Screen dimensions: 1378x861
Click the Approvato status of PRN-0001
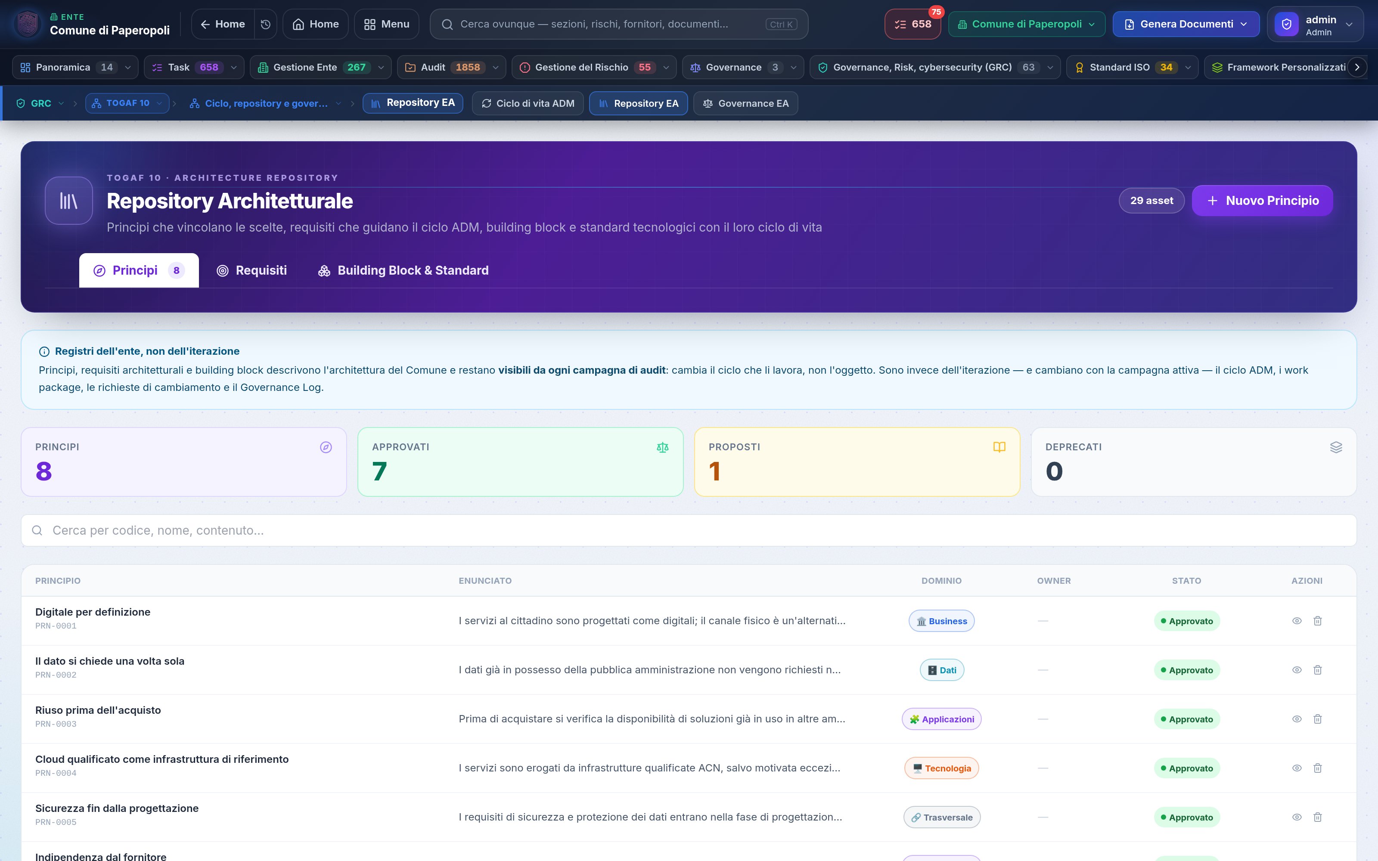[x=1187, y=621]
